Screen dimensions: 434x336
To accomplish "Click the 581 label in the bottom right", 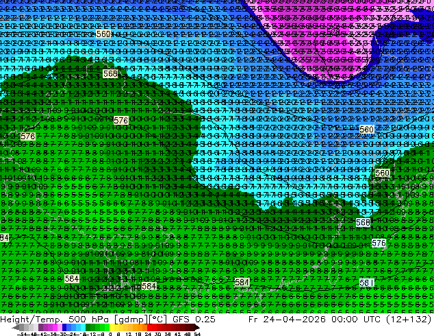I will click(367, 283).
